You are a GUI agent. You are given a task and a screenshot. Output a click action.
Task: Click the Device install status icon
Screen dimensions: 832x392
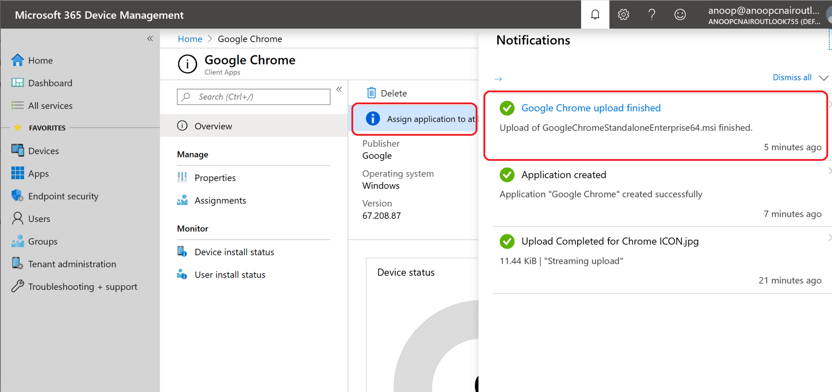click(182, 251)
